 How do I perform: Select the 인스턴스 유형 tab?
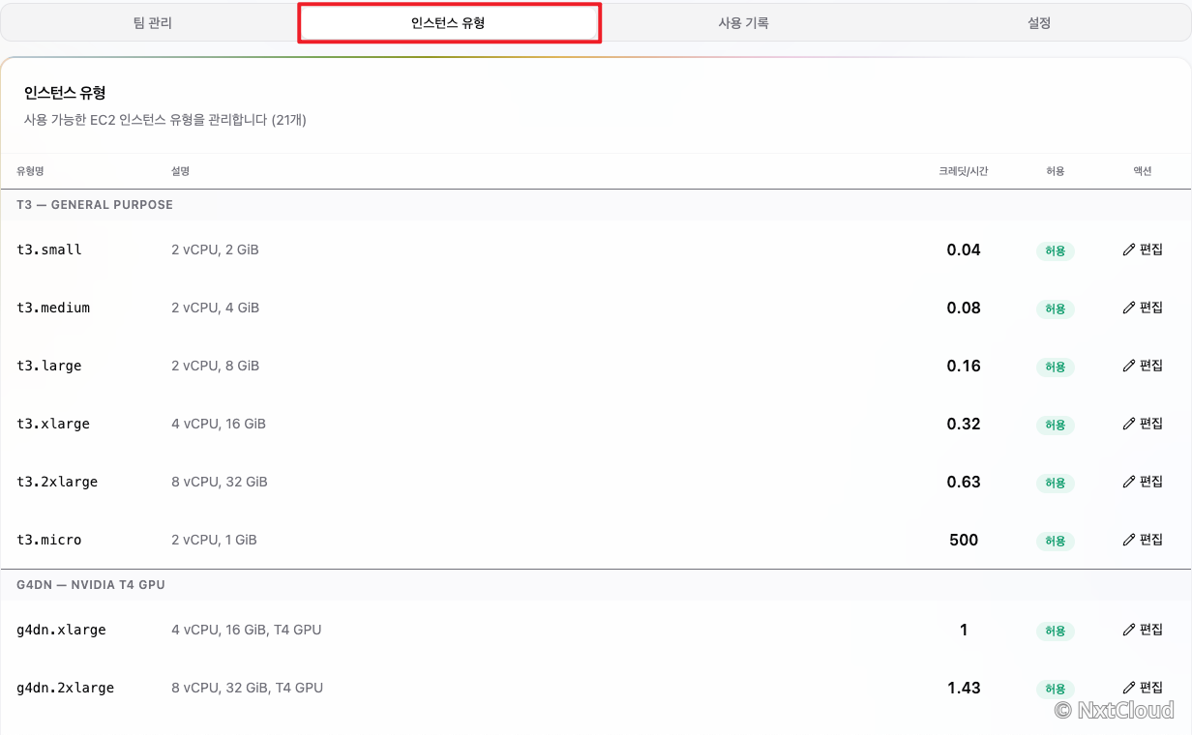pyautogui.click(x=448, y=23)
